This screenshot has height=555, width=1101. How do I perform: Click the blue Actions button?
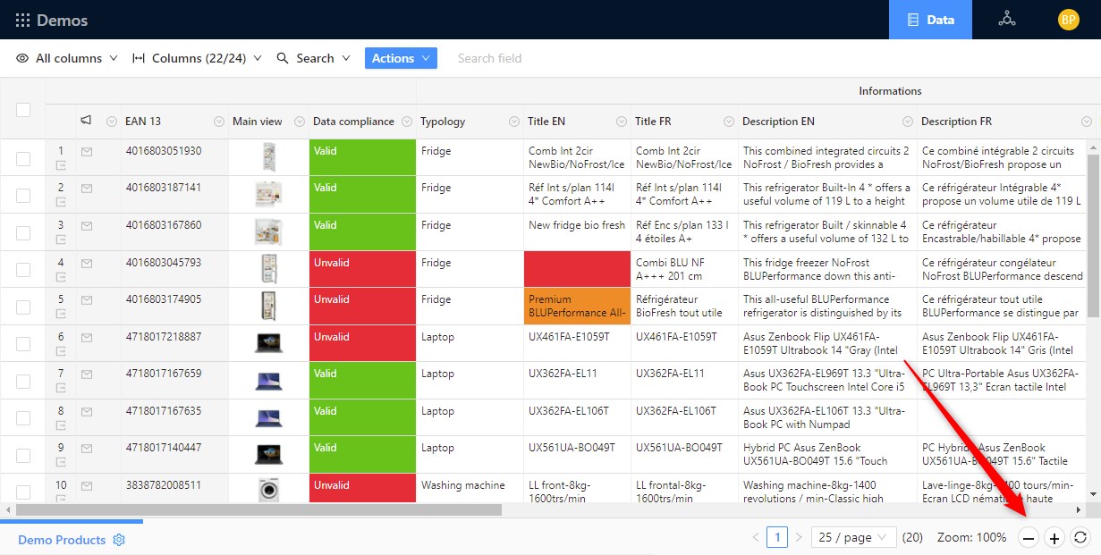[x=401, y=58]
